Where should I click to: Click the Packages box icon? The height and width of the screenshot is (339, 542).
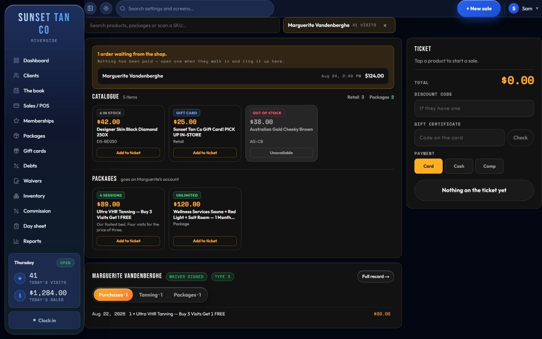pos(16,136)
